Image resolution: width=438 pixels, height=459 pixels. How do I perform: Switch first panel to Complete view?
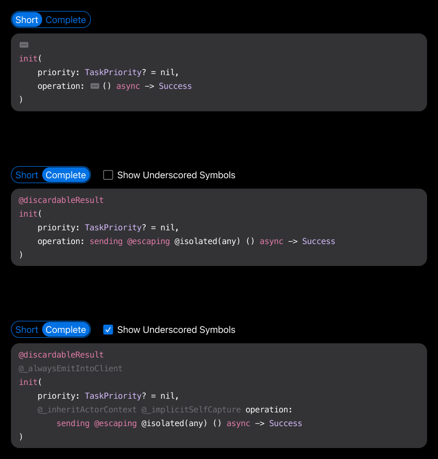(66, 20)
